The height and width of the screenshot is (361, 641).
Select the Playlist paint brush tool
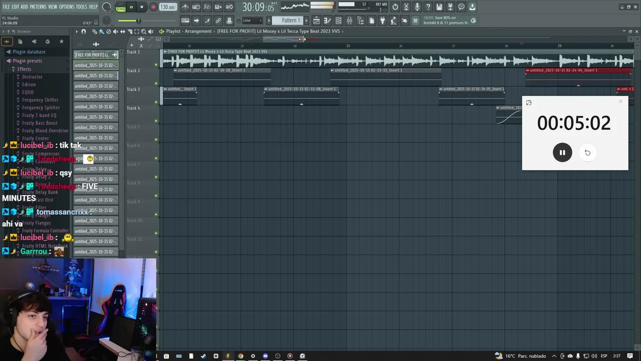point(101,32)
